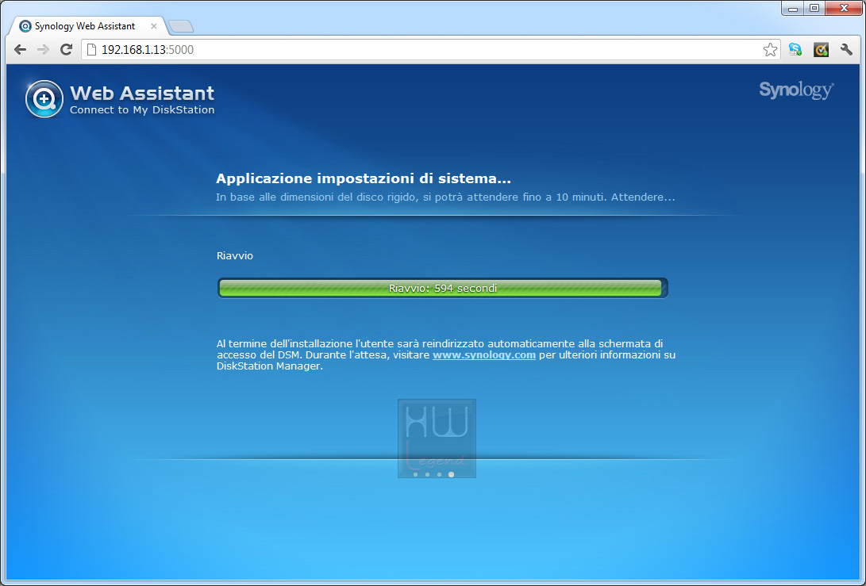Viewport: 866px width, 586px height.
Task: Minimize the browser window
Action: tap(792, 8)
